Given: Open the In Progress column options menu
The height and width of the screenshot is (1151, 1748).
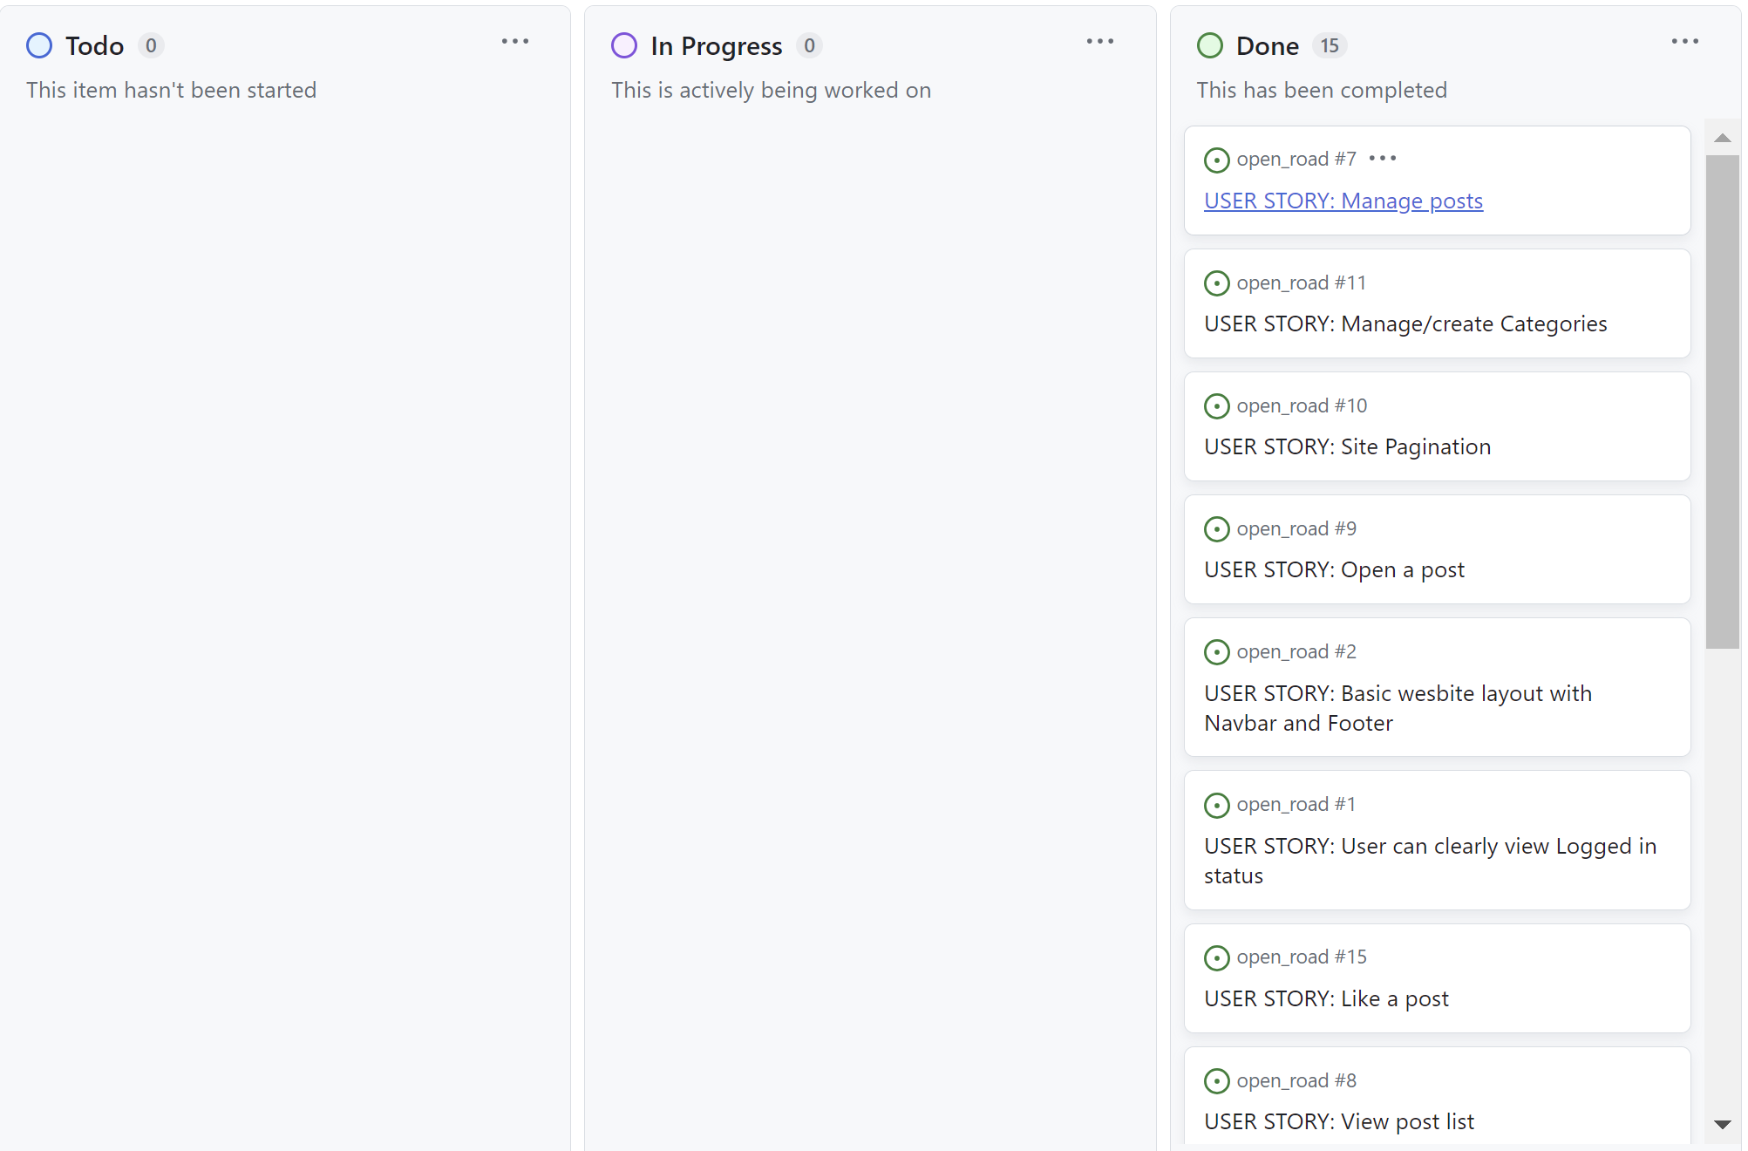Looking at the screenshot, I should coord(1100,41).
